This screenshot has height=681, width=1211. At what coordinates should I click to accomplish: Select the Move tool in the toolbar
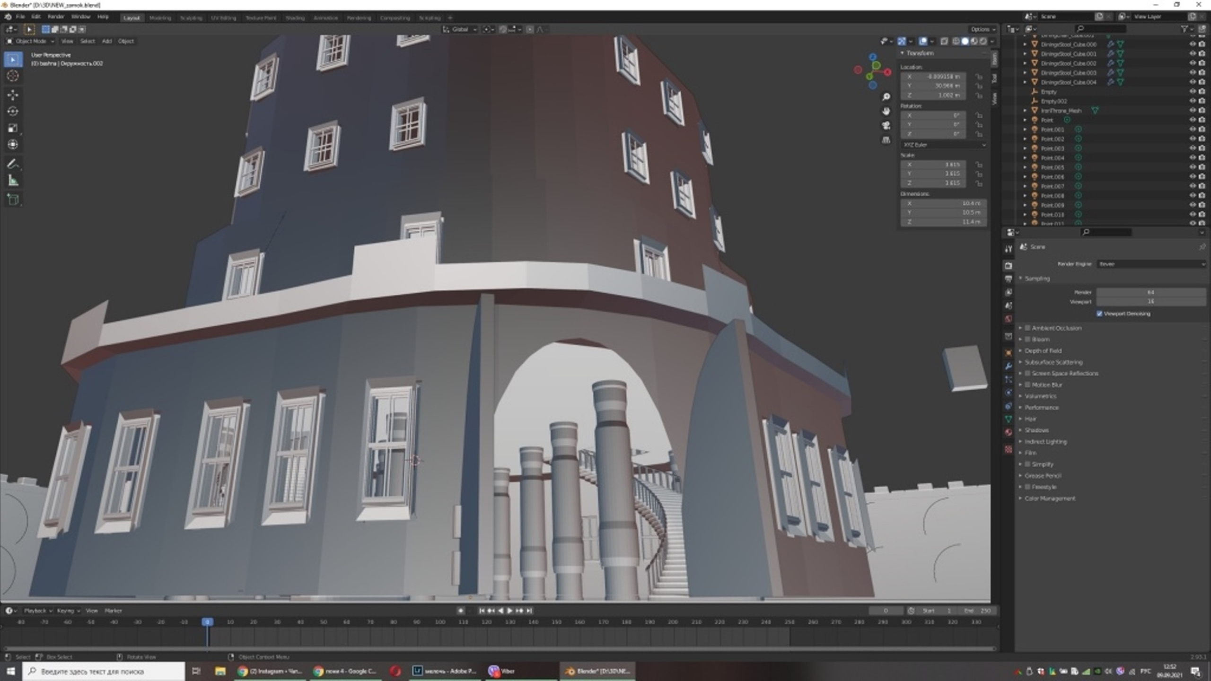[13, 95]
